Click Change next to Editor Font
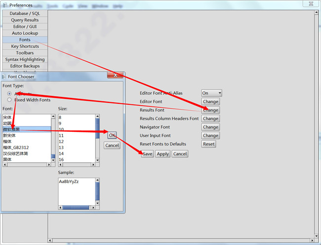 [x=210, y=101]
